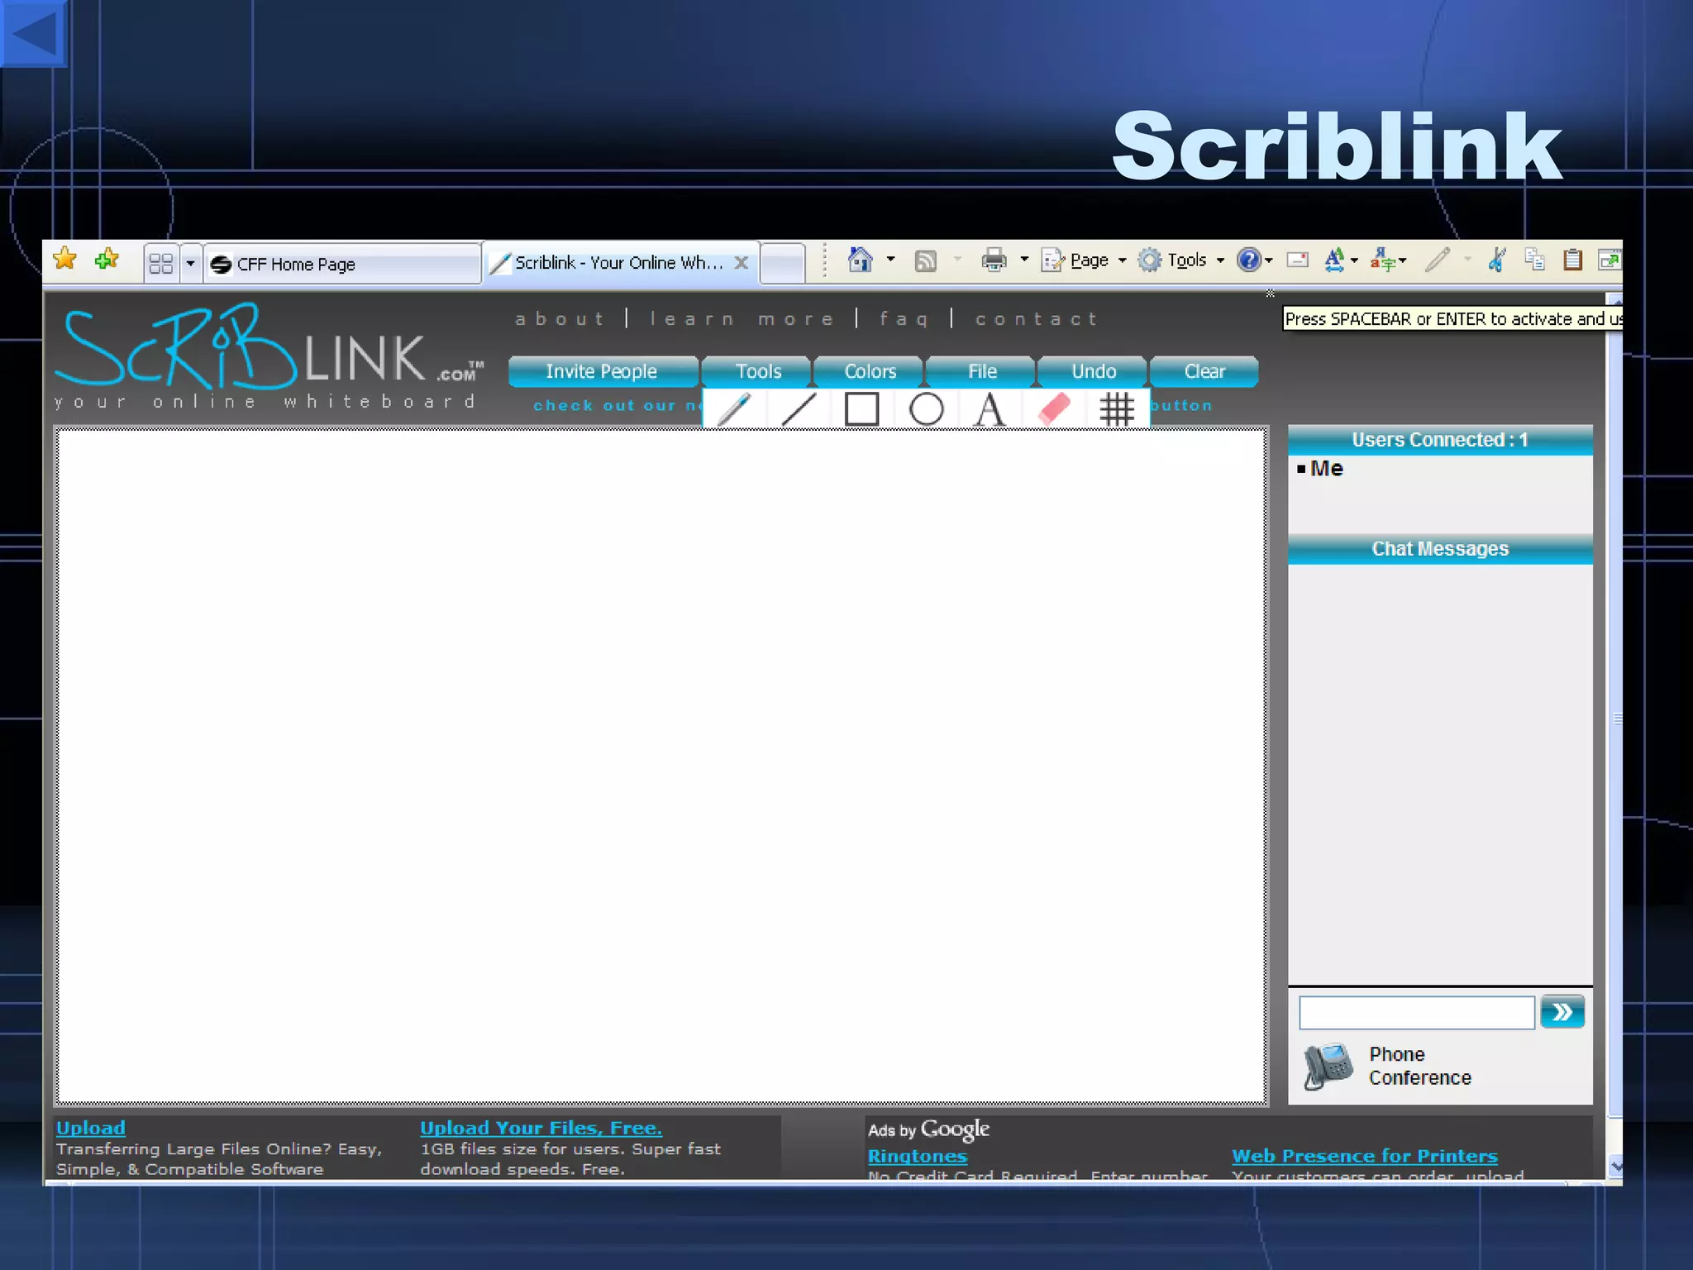The height and width of the screenshot is (1270, 1693).
Task: Click the Favorites star icon
Action: pyautogui.click(x=64, y=260)
